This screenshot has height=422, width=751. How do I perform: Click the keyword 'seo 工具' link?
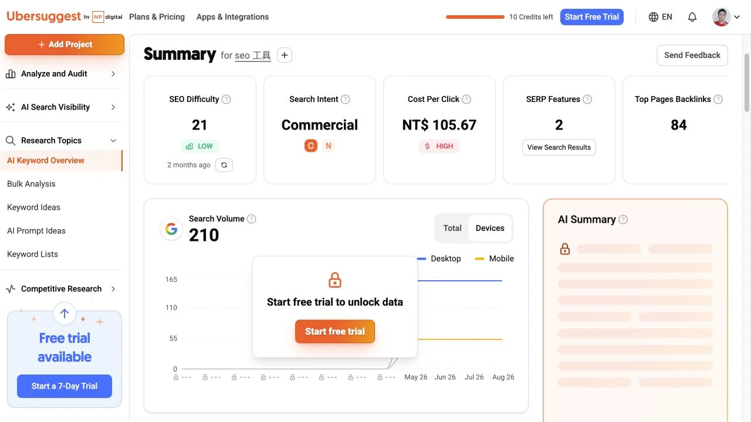tap(253, 56)
